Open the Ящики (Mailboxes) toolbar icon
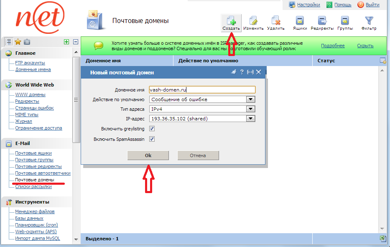Viewport: 390px width, 247px height. coord(300,21)
